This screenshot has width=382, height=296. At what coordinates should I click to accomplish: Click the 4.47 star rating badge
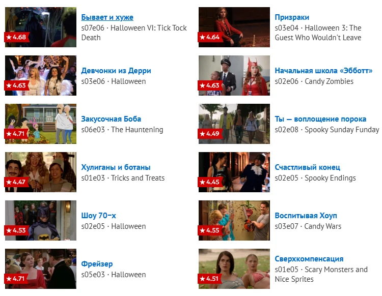click(17, 182)
